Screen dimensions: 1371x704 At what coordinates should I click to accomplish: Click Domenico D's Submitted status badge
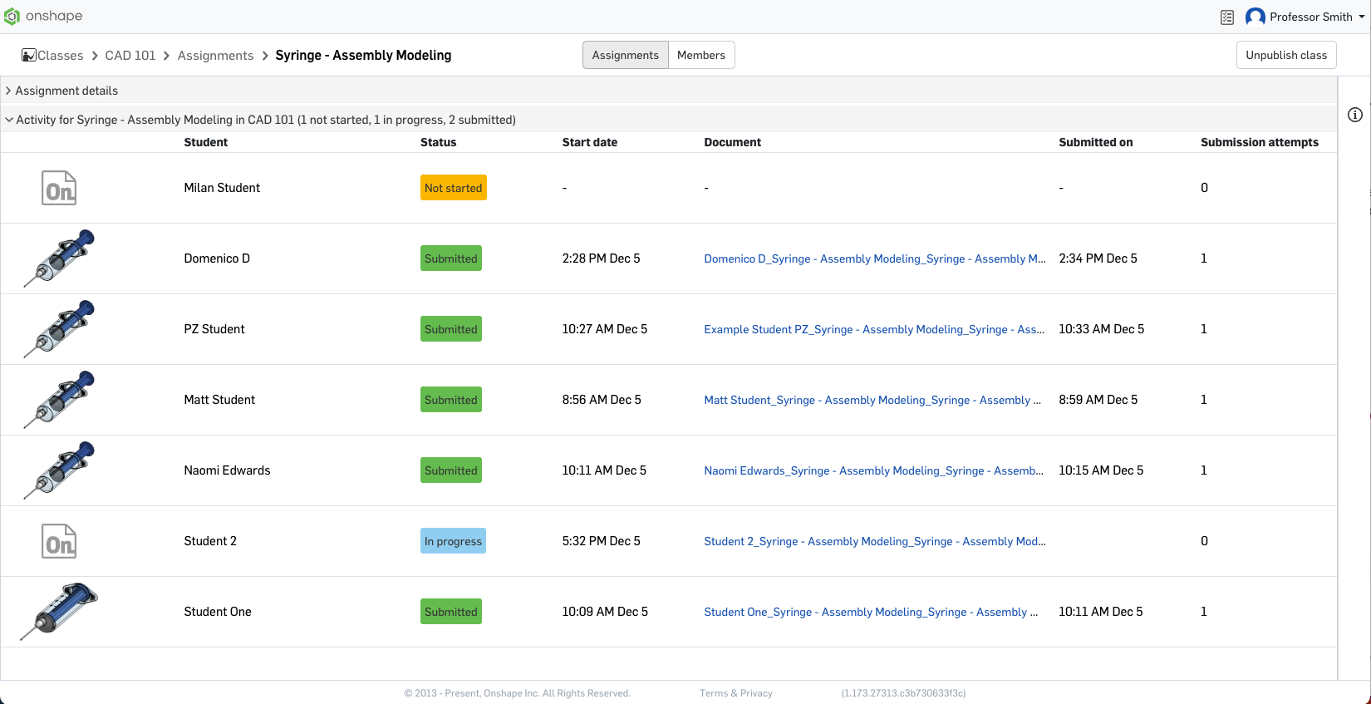[x=451, y=258]
